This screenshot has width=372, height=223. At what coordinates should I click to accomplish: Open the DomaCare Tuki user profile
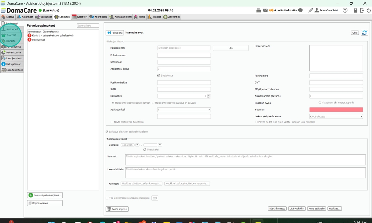click(x=326, y=10)
